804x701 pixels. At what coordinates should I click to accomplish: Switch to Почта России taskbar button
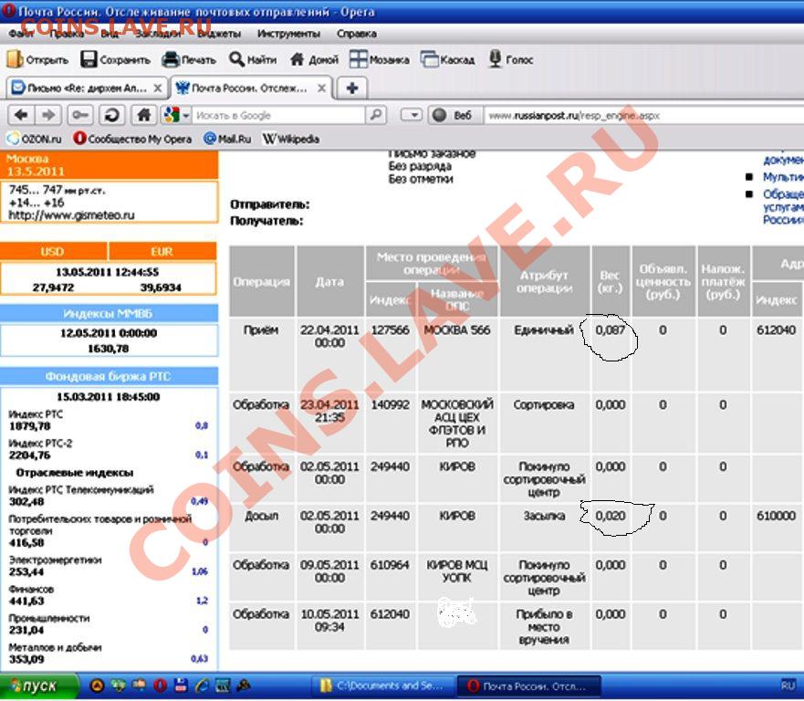(x=530, y=685)
